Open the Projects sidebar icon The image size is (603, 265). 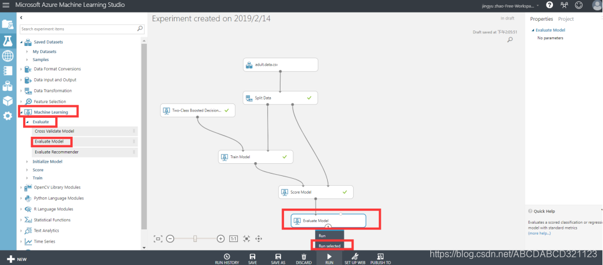pos(7,24)
